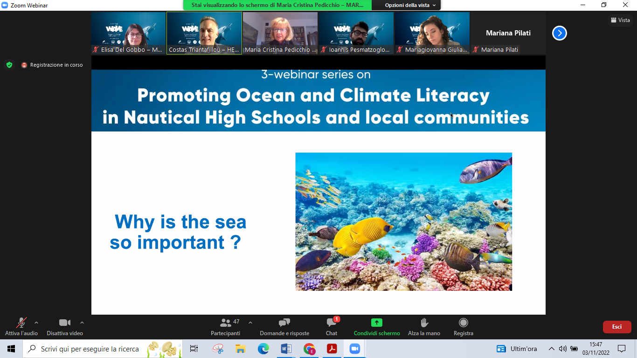Switch layout using the Vista button
Screen dimensions: 637x358
620,20
